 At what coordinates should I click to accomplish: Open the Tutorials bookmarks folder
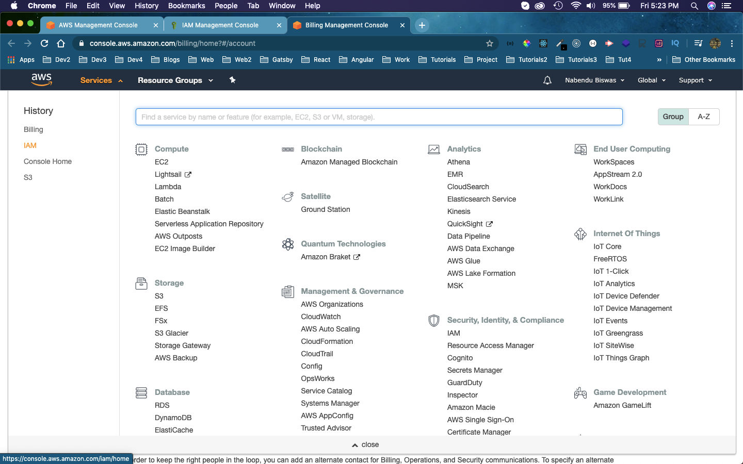(437, 60)
